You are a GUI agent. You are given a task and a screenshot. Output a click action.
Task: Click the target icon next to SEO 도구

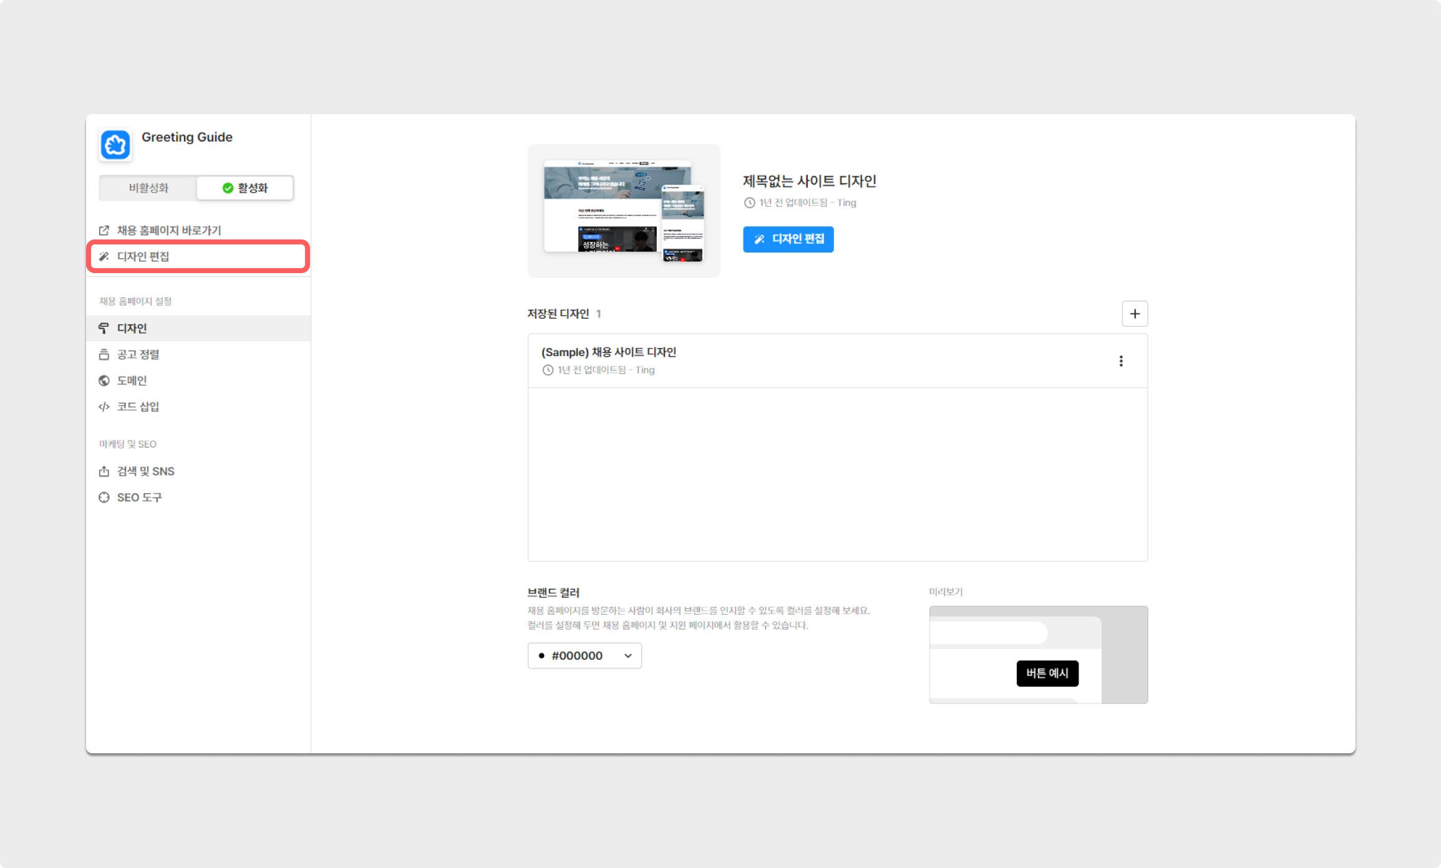[x=104, y=498]
